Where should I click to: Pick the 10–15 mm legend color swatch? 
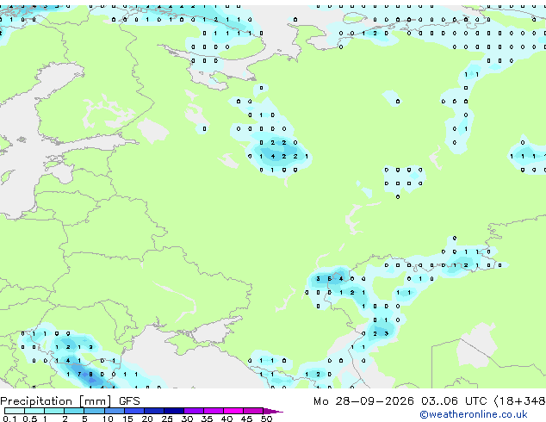click(115, 411)
